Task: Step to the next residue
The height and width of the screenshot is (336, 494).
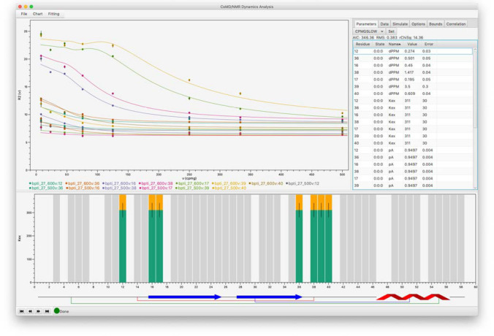Action: click(x=39, y=311)
